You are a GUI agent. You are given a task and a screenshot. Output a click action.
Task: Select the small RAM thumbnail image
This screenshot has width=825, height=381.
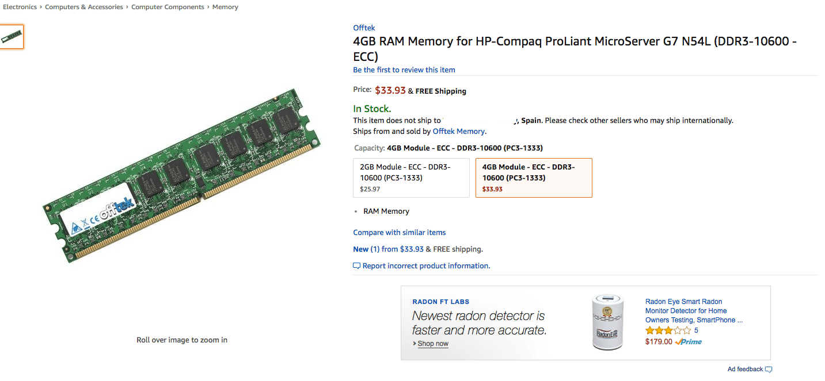pyautogui.click(x=12, y=36)
